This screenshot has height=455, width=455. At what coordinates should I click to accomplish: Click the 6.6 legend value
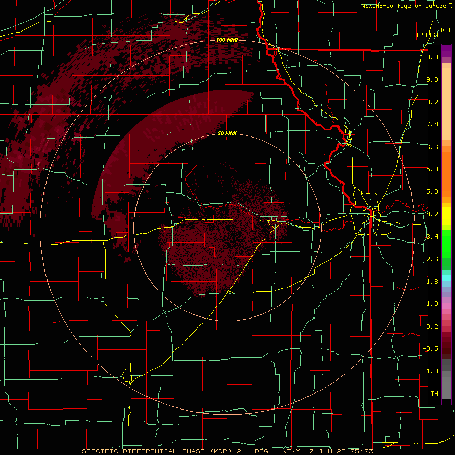click(432, 147)
